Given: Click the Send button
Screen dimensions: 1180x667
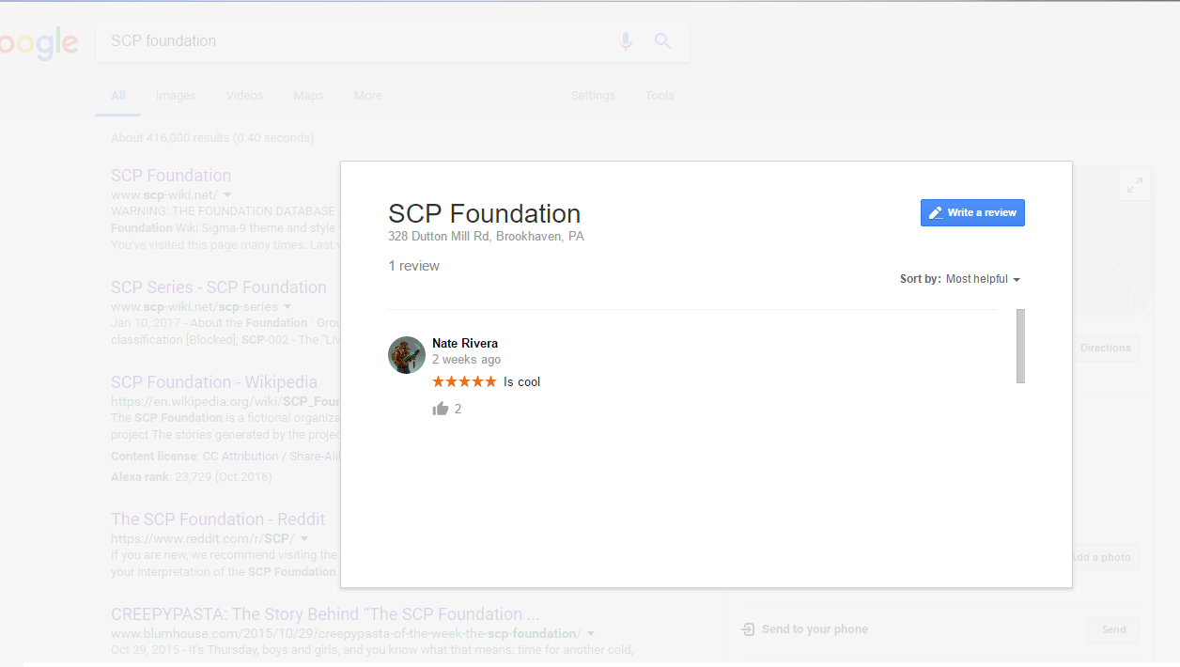Looking at the screenshot, I should tap(1113, 629).
